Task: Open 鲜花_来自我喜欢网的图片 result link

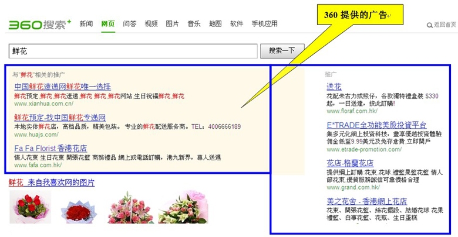Action: pos(52,183)
